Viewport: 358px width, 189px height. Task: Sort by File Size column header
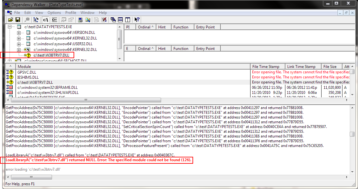332,67
